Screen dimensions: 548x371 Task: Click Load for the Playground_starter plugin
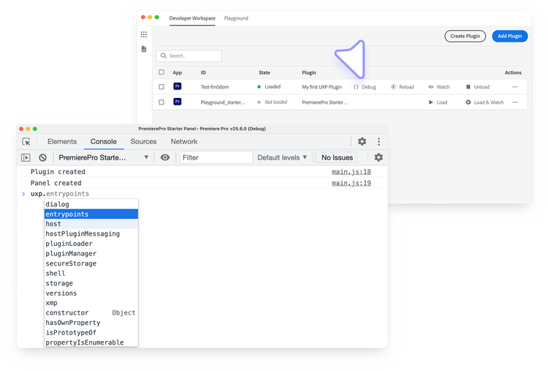coord(438,102)
